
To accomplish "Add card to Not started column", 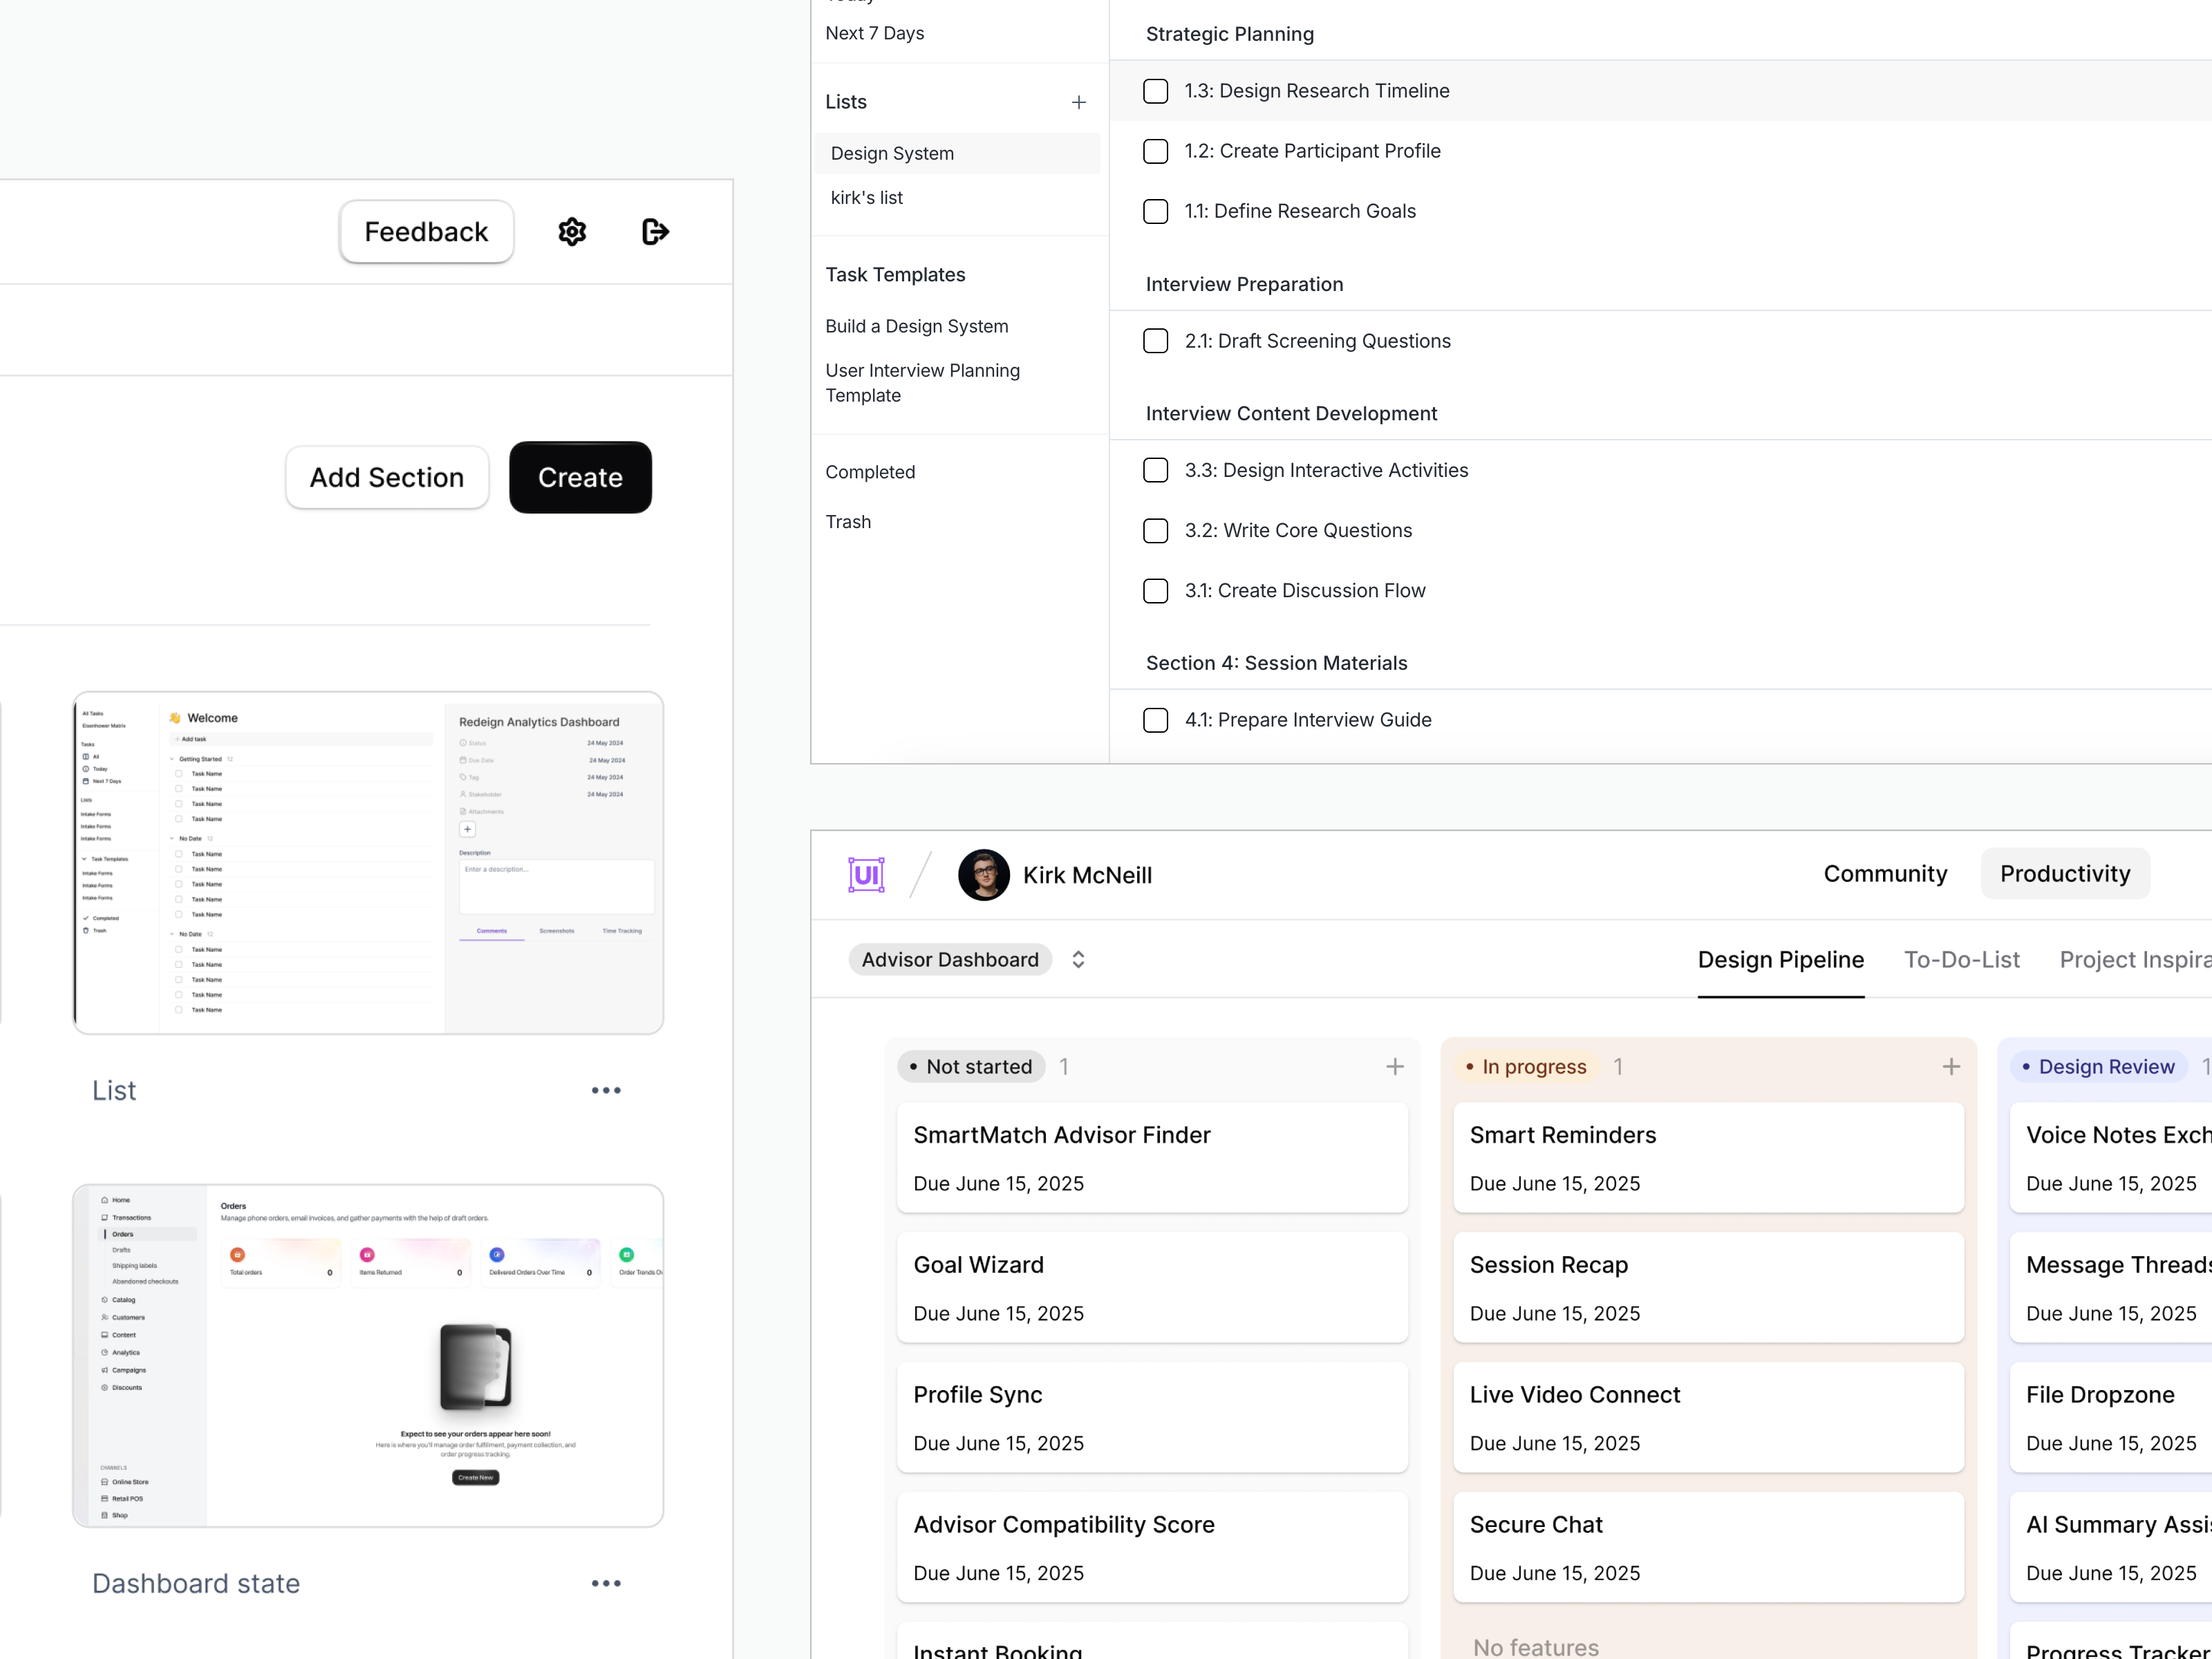I will click(1395, 1067).
